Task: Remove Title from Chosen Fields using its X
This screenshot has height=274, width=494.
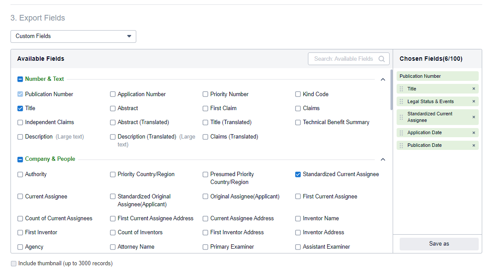Action: 473,89
